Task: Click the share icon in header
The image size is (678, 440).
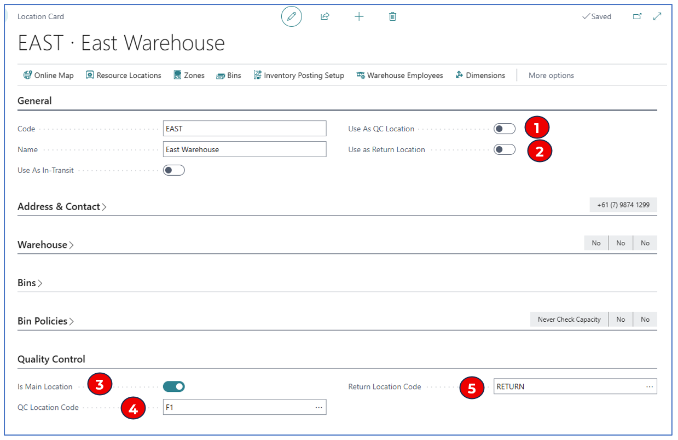Action: [x=325, y=17]
